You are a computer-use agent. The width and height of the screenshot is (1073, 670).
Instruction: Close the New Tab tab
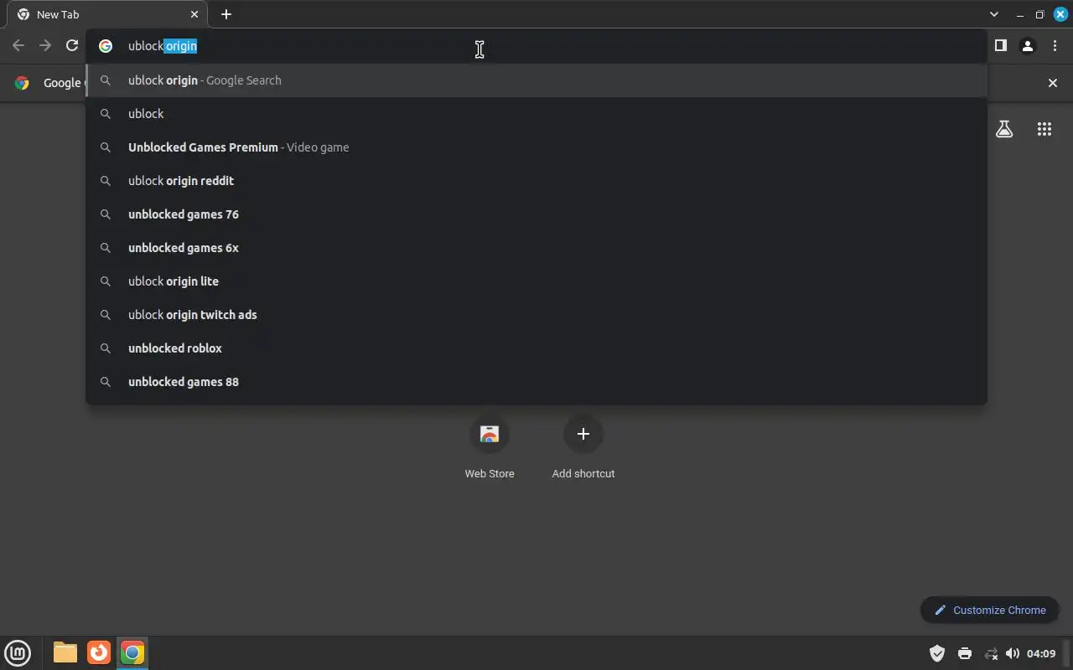(x=194, y=14)
